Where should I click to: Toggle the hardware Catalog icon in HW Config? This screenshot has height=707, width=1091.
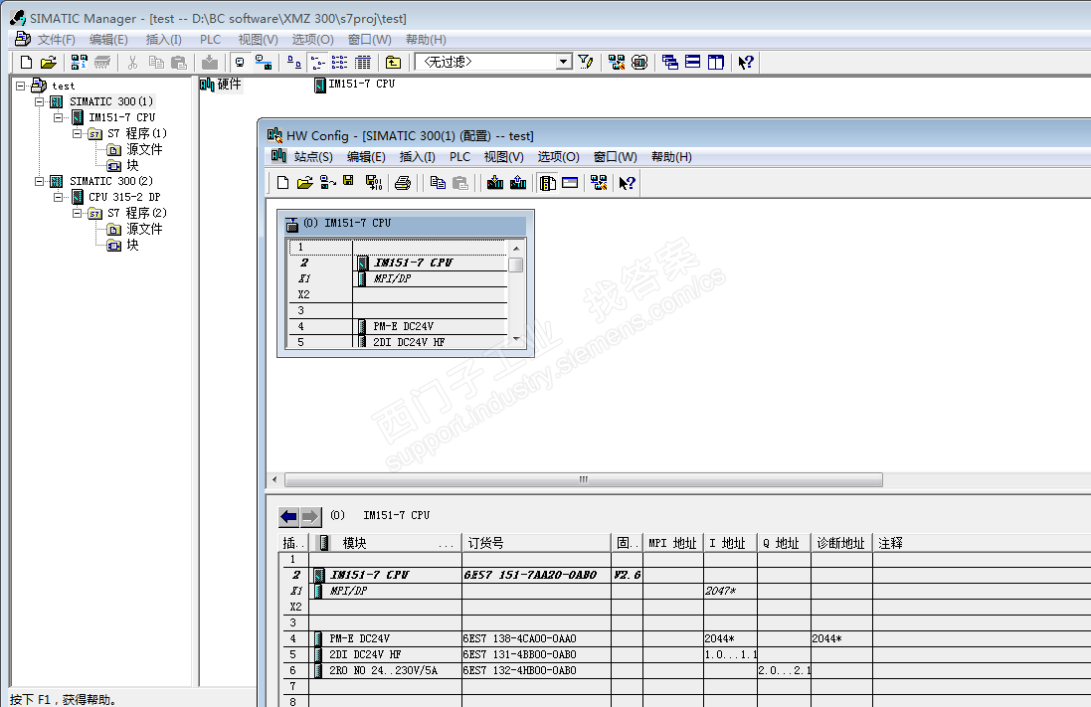pyautogui.click(x=548, y=183)
